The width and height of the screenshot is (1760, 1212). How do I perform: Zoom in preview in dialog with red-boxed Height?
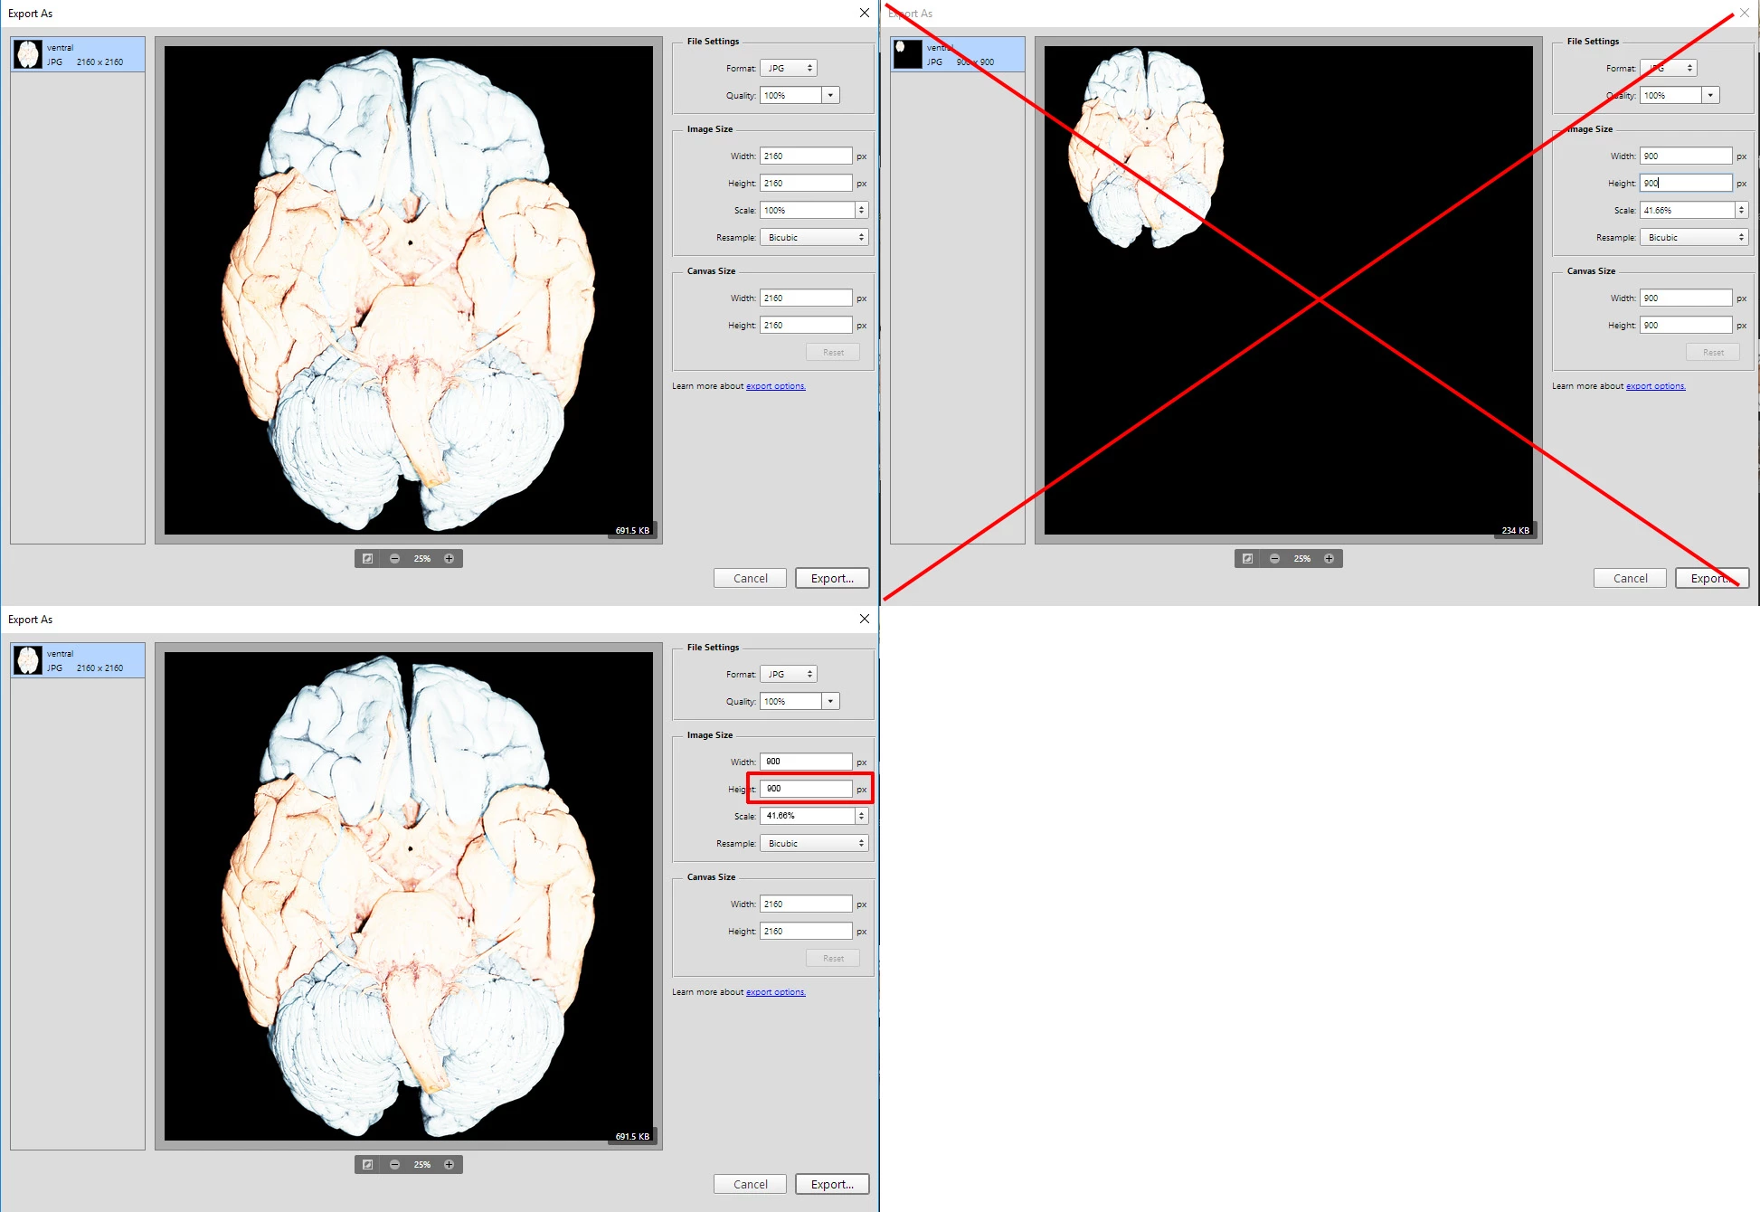tap(449, 1165)
